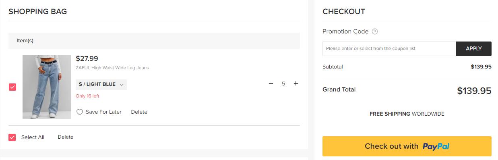The image size is (498, 160).
Task: Untick the checkbox beside the jeans item
Action: click(12, 87)
